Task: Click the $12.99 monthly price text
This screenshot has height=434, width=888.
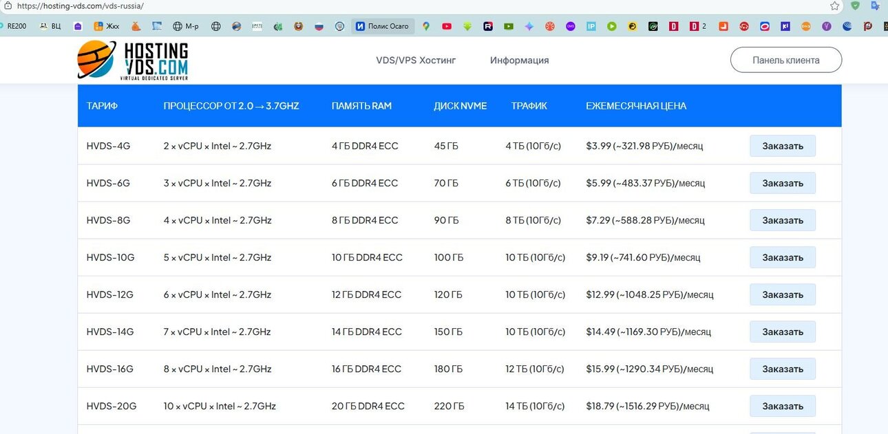Action: pyautogui.click(x=650, y=294)
